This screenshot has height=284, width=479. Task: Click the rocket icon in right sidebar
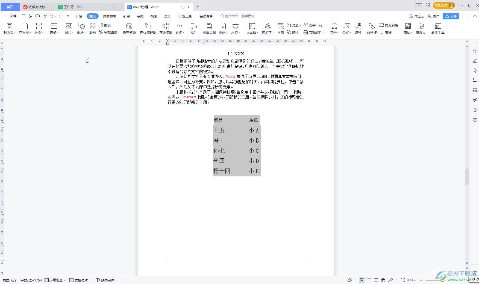pos(475,51)
